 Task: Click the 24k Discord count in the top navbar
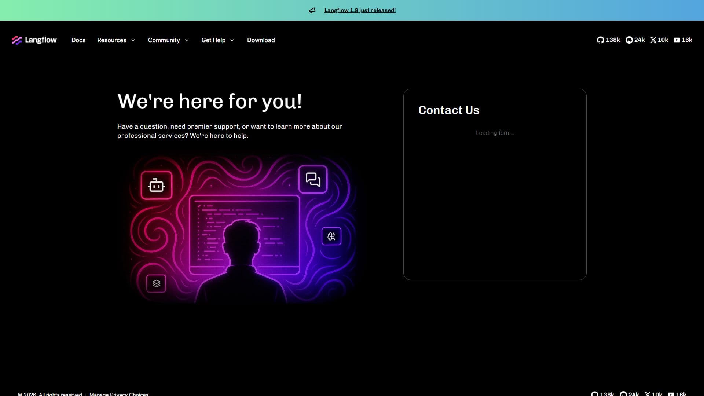pos(639,40)
